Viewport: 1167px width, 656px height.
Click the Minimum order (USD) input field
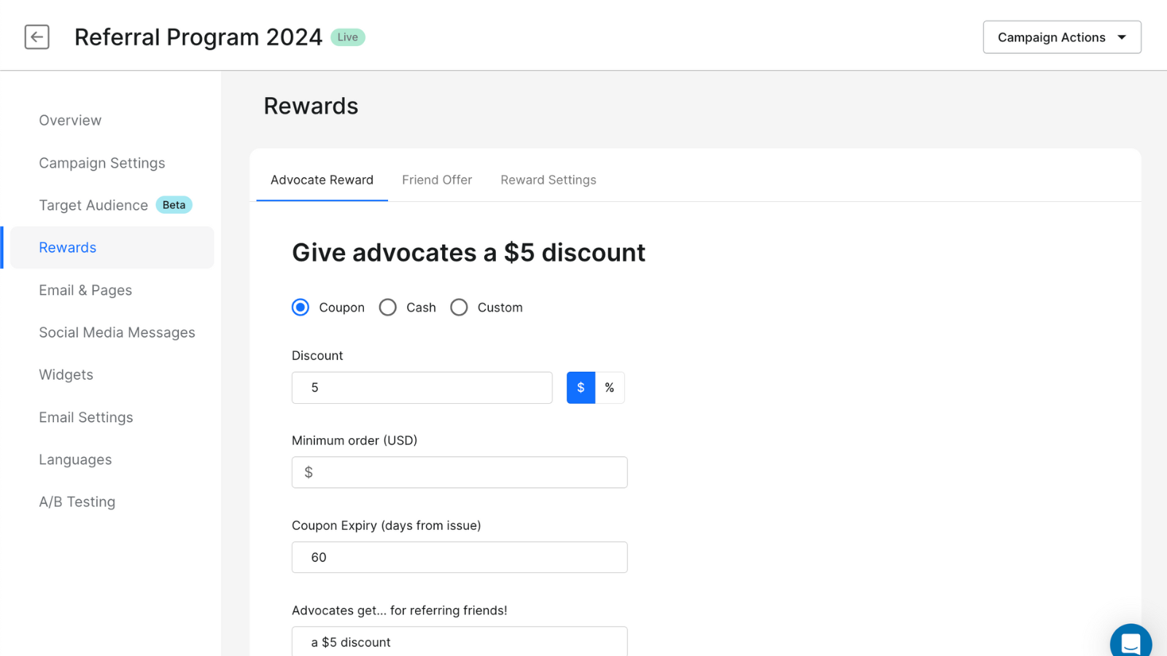coord(459,472)
